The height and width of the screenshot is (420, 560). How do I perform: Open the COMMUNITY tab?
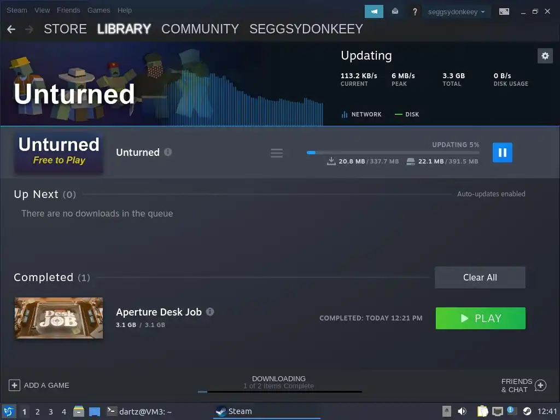point(200,29)
